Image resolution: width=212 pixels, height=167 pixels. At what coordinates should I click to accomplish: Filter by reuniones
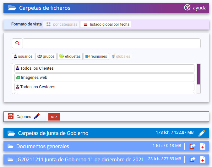coord(96,56)
